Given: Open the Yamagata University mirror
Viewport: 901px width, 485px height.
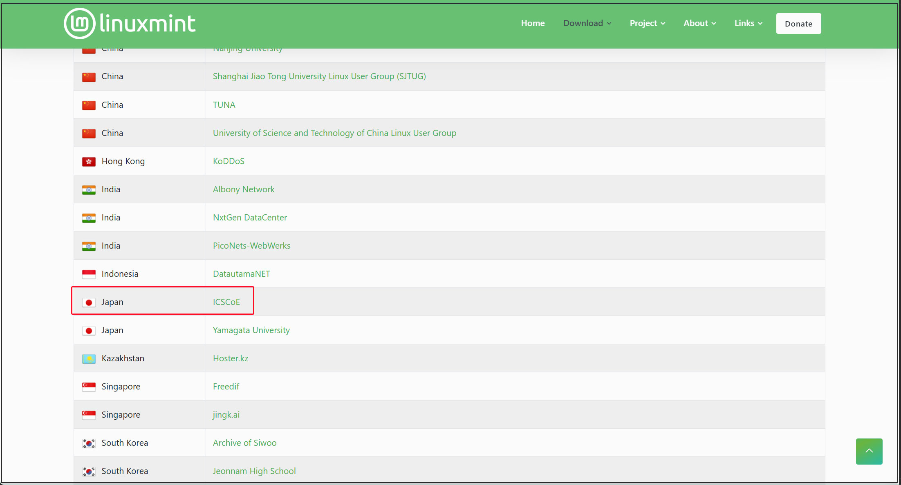Looking at the screenshot, I should coord(251,330).
